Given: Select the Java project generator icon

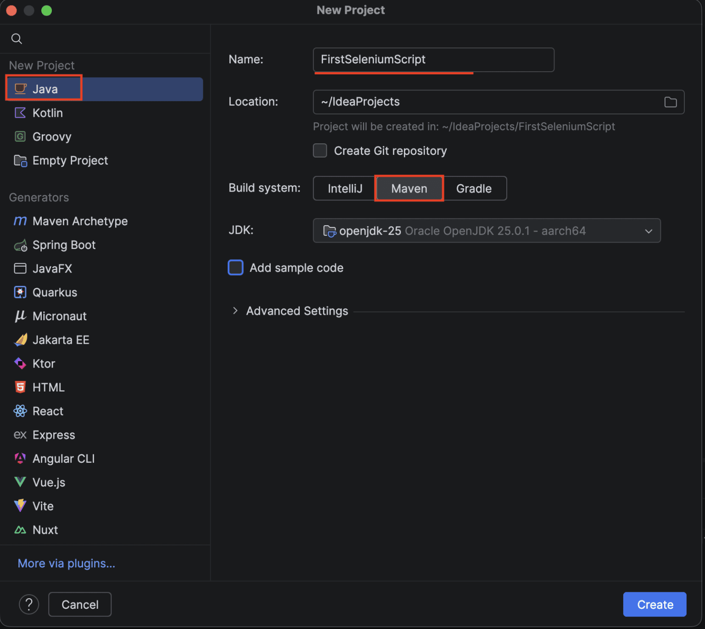Looking at the screenshot, I should (20, 89).
